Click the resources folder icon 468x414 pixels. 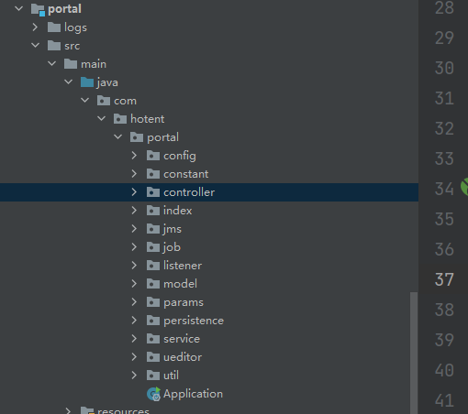(87, 410)
